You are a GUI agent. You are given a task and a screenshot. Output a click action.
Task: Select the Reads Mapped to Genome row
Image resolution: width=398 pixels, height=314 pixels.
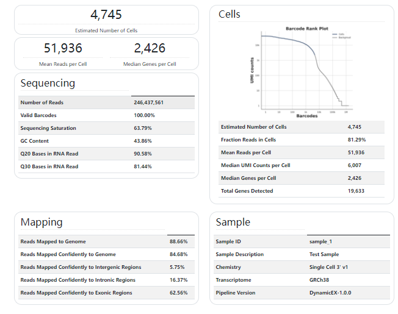(x=106, y=241)
